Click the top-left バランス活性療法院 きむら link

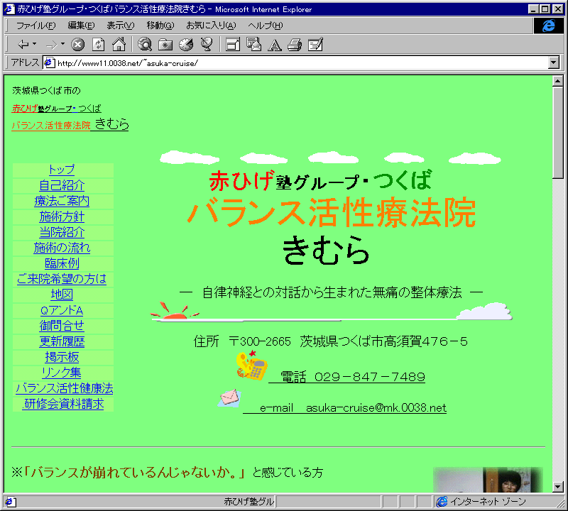pyautogui.click(x=70, y=125)
